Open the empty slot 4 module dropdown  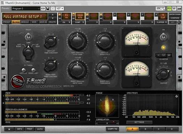[x=106, y=22]
